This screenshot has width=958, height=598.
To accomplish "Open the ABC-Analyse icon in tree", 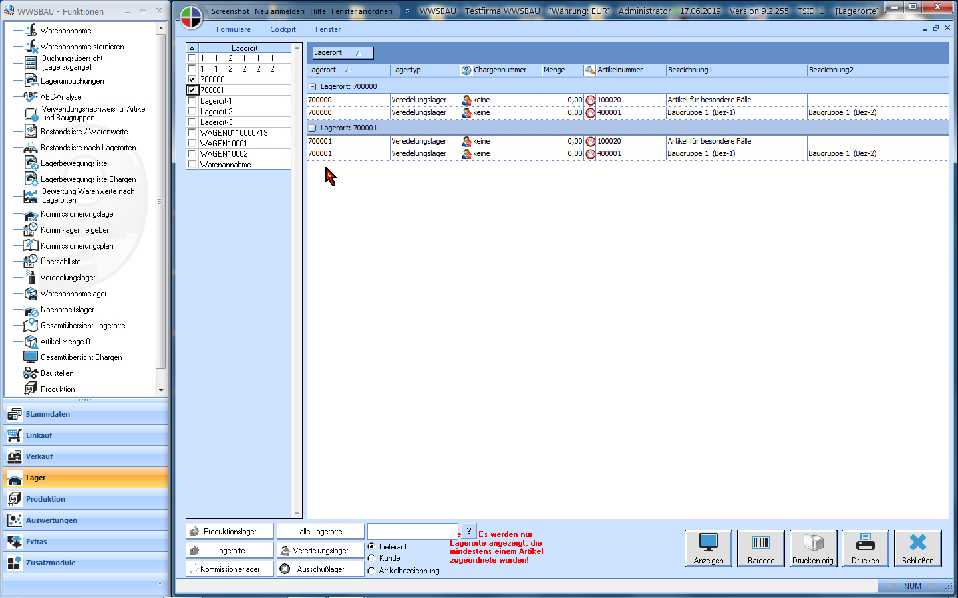I will tap(31, 97).
